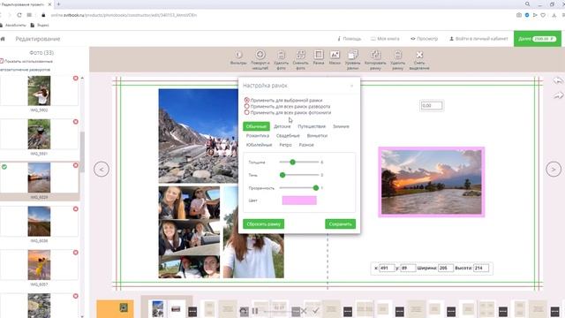Viewport: 565px width, 318px height.
Task: Click the Сохранить button
Action: pyautogui.click(x=340, y=223)
